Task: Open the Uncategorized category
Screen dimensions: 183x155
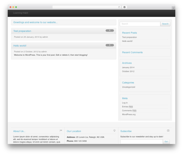Action: tap(128, 87)
